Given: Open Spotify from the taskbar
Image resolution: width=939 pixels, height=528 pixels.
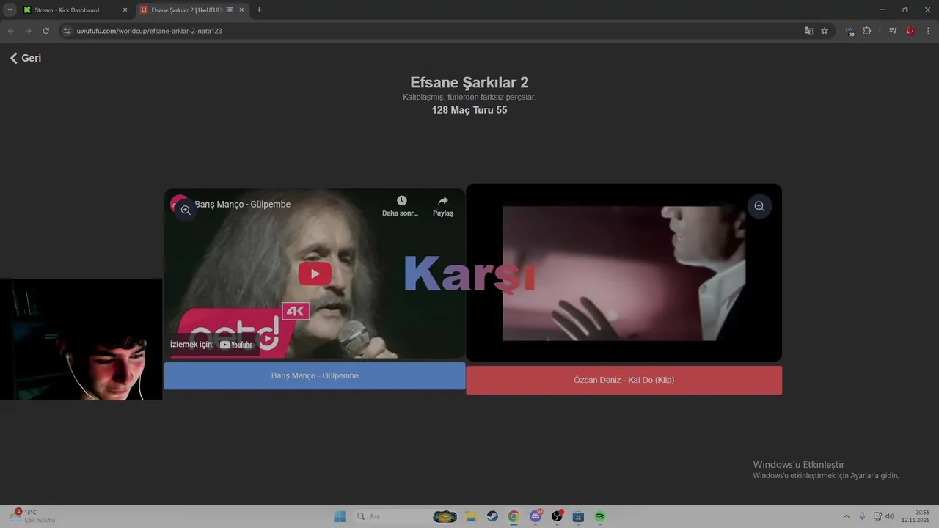Looking at the screenshot, I should (x=600, y=516).
